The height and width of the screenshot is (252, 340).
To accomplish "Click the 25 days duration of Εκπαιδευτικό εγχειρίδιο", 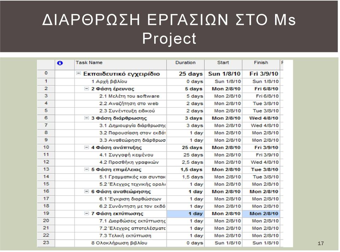I will click(191, 74).
